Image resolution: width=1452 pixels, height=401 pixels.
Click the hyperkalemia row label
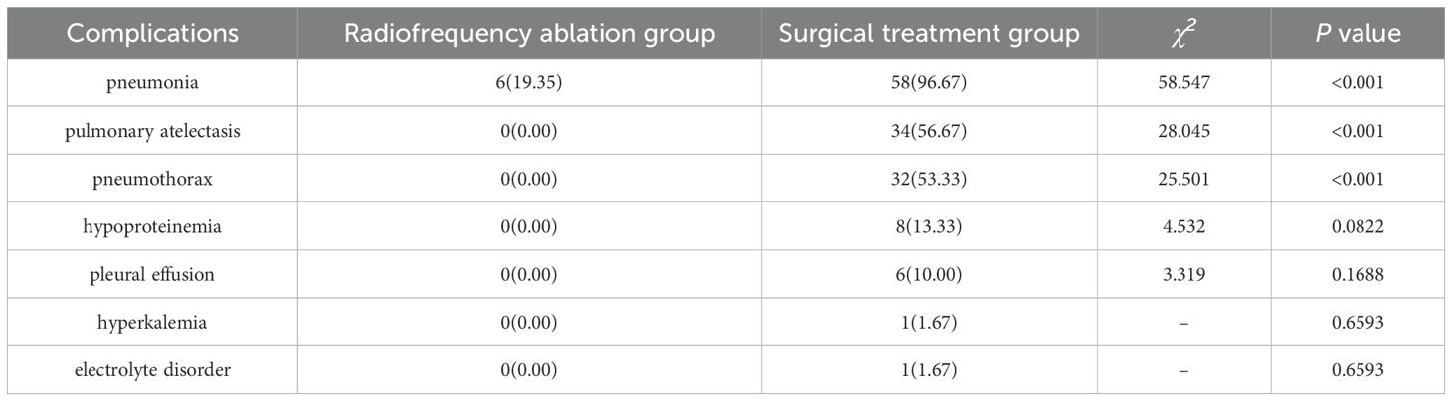pos(153,323)
